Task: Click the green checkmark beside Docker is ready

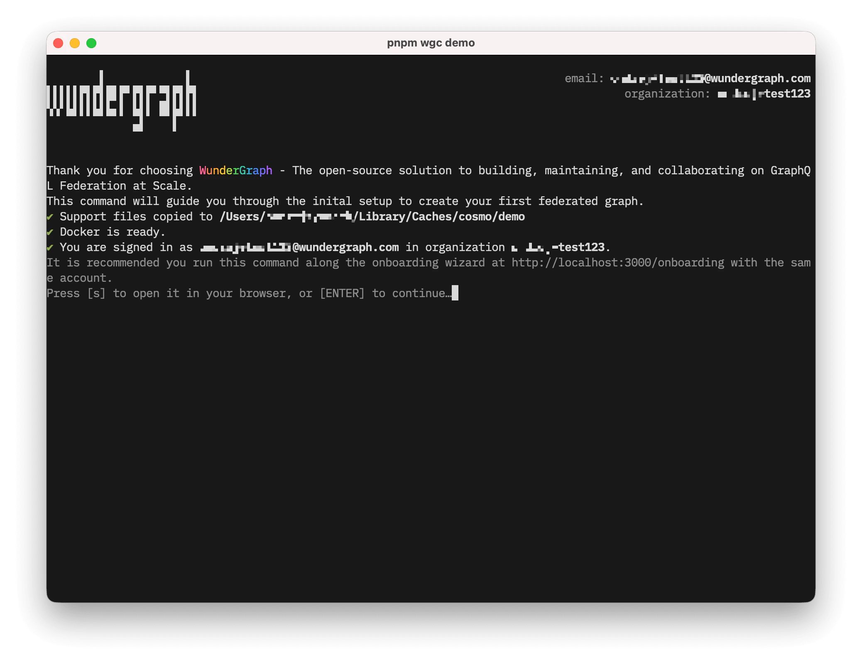Action: click(51, 232)
